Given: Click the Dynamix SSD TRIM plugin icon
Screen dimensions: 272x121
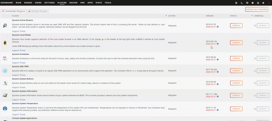Looking at the screenshot, I should pyautogui.click(x=5, y=71).
